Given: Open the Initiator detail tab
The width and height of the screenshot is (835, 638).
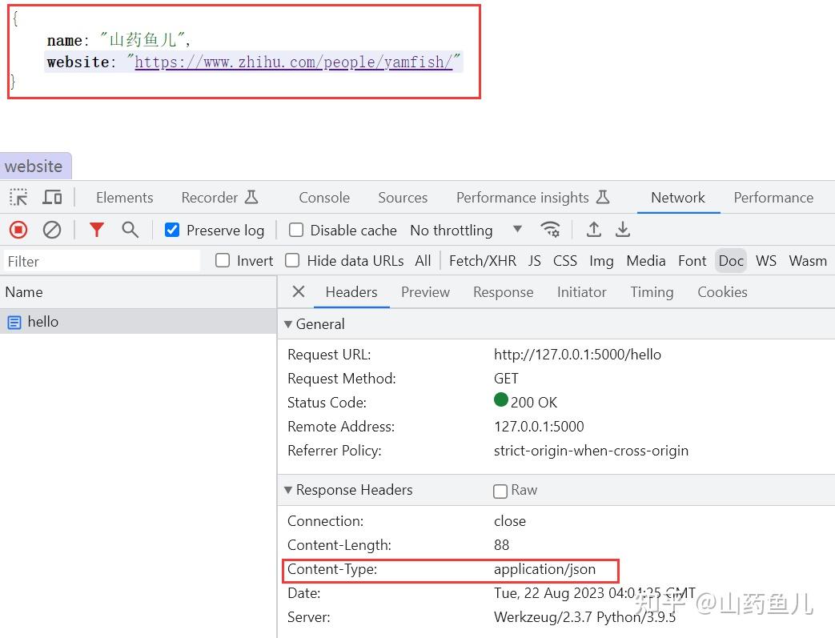Looking at the screenshot, I should (x=581, y=292).
